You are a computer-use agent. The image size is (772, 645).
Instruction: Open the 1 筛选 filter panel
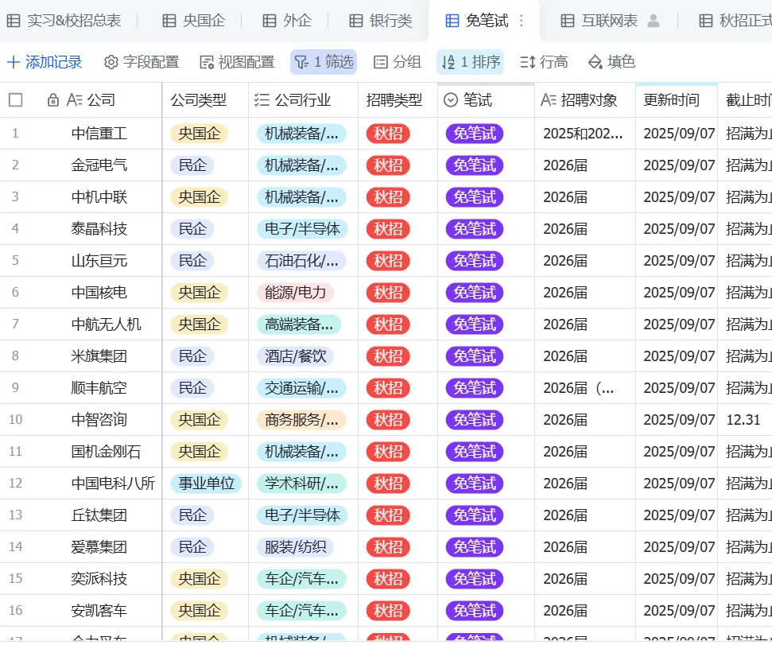coord(324,62)
